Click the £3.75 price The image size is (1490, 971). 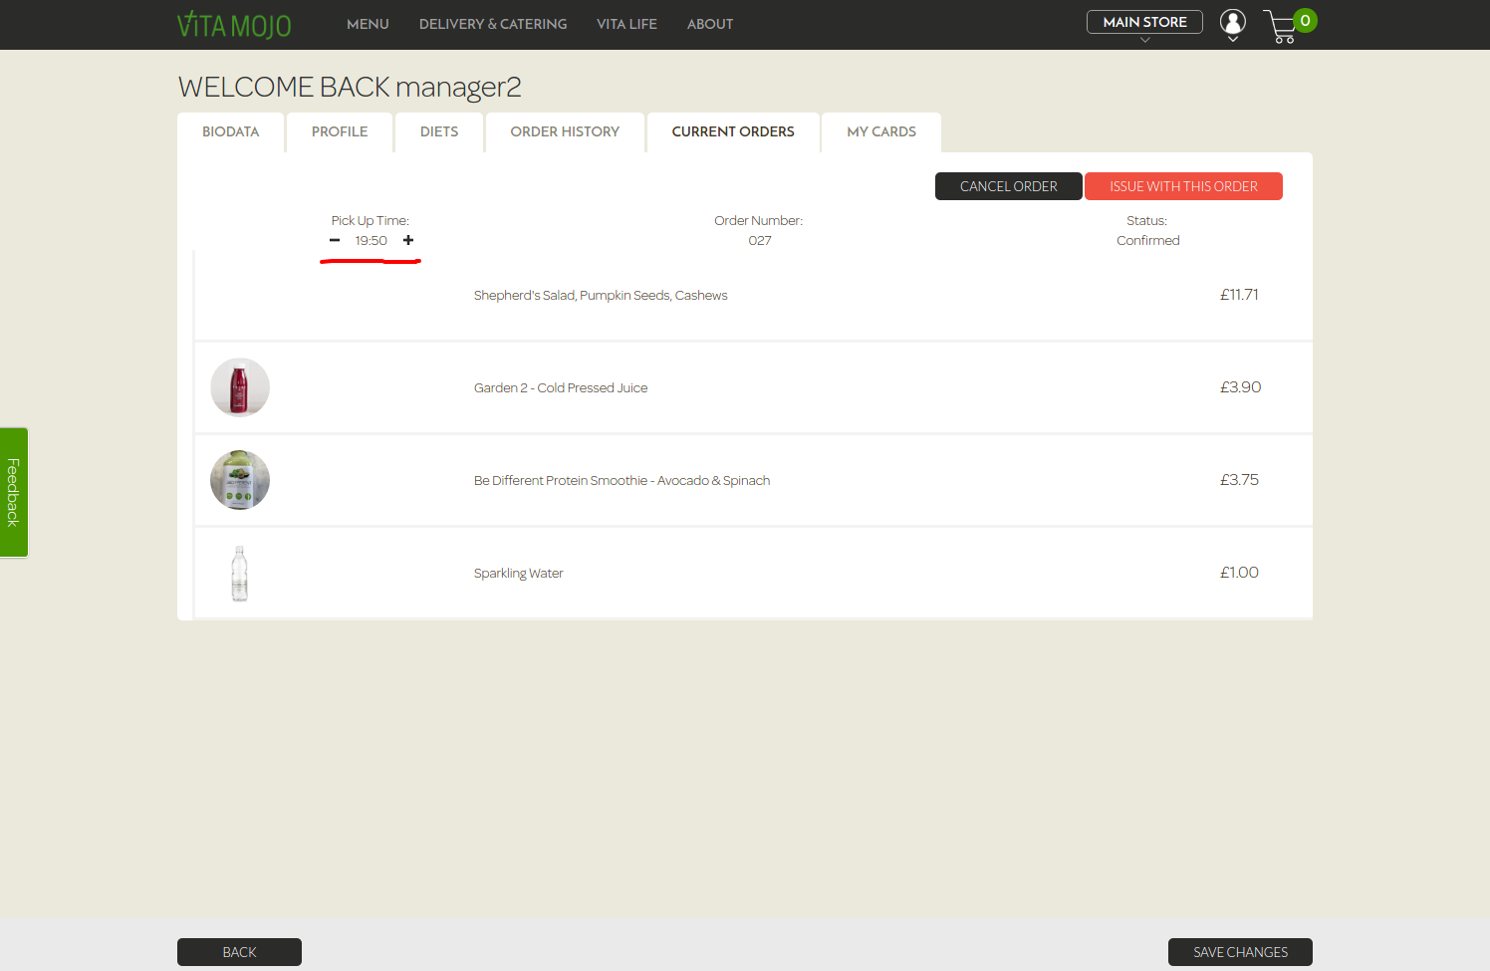click(1239, 480)
